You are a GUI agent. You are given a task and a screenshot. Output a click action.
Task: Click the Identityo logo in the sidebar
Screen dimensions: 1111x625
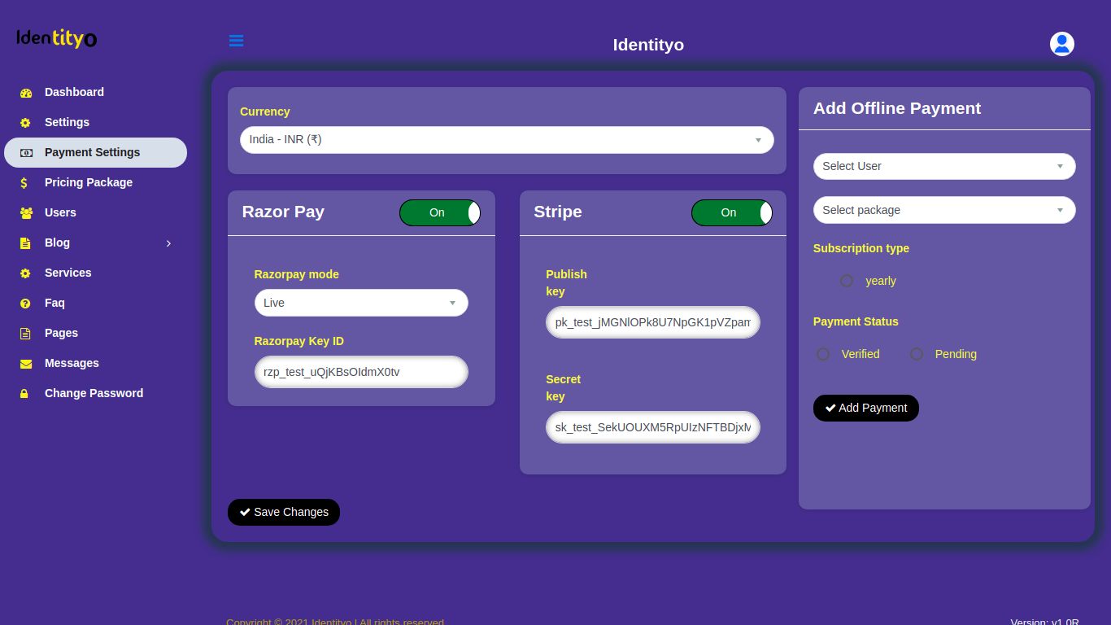pos(57,38)
